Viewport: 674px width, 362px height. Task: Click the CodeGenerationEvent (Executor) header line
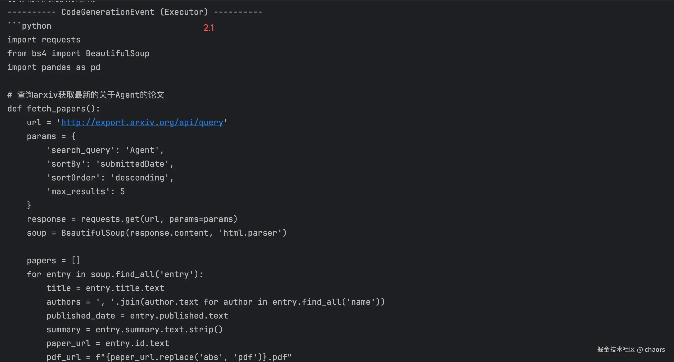[x=135, y=12]
